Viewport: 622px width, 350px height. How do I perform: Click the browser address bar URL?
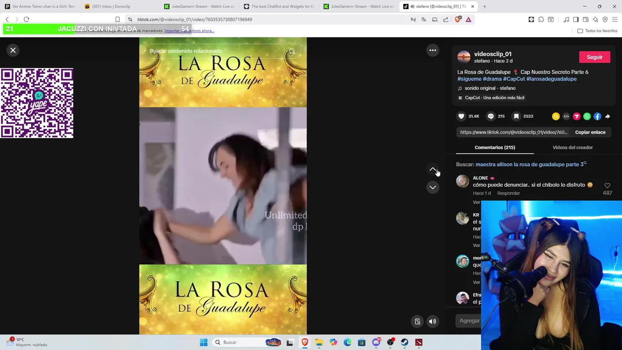194,19
